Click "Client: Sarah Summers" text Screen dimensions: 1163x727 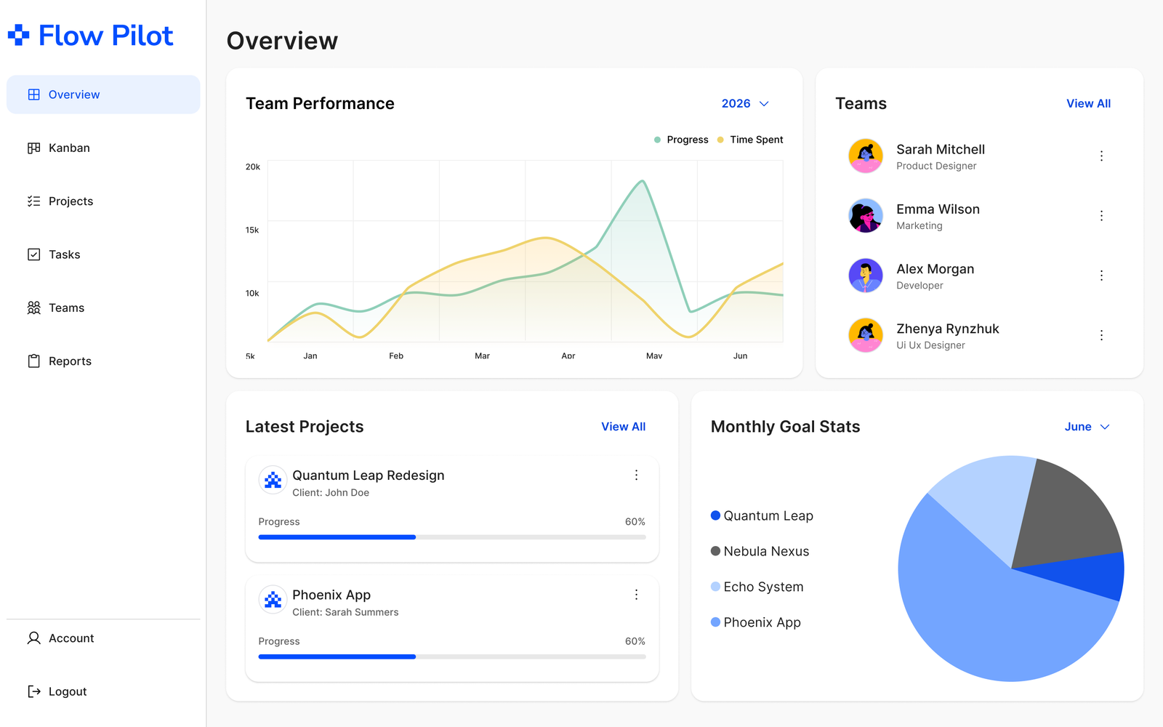[345, 612]
